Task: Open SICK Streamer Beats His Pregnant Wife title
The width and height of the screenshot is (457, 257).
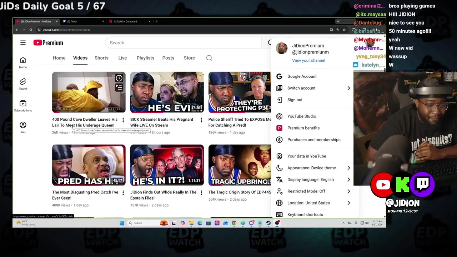Action: click(x=162, y=122)
